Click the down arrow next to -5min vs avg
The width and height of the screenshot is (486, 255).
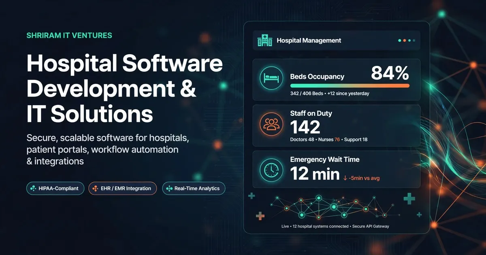pos(345,178)
